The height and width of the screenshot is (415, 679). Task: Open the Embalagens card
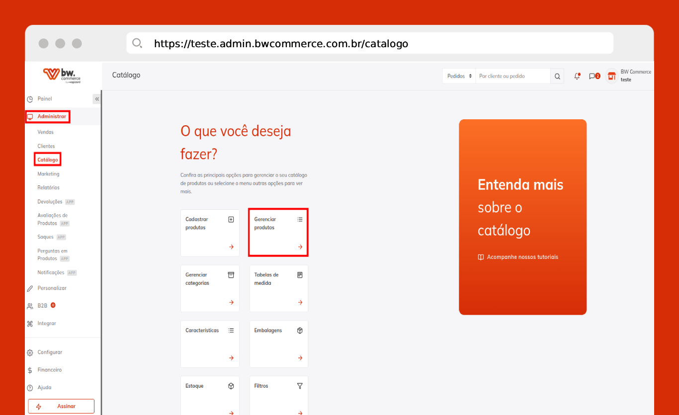click(278, 344)
